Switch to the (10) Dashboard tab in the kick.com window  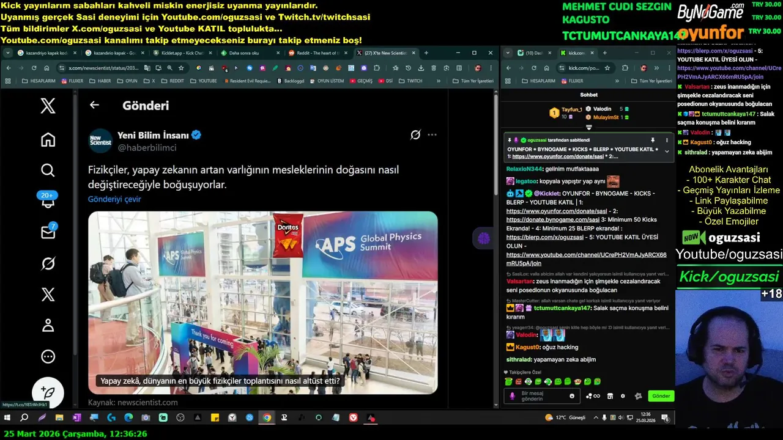point(534,53)
